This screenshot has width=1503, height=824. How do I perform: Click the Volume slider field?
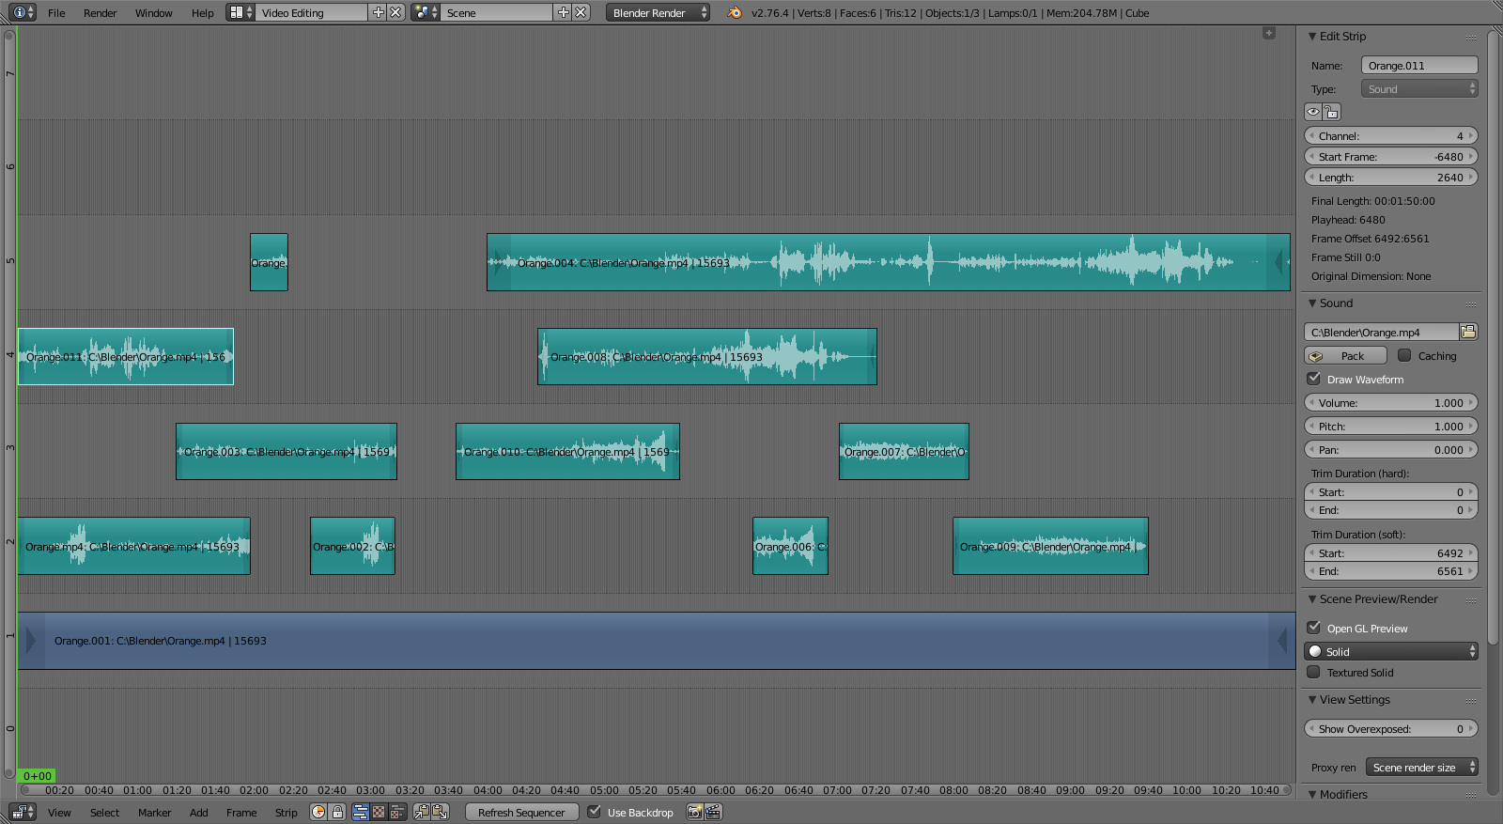coord(1391,403)
